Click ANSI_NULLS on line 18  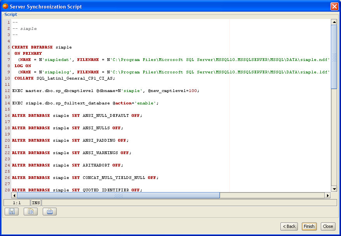(x=96, y=128)
